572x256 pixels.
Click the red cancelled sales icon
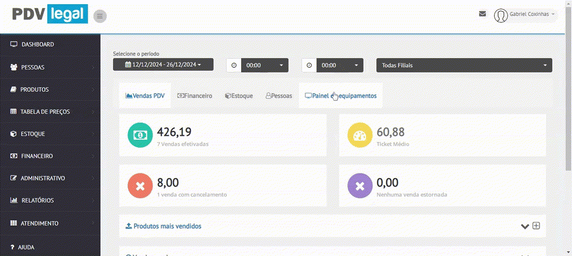click(139, 186)
